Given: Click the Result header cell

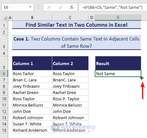Looking at the screenshot, I should point(118,63).
